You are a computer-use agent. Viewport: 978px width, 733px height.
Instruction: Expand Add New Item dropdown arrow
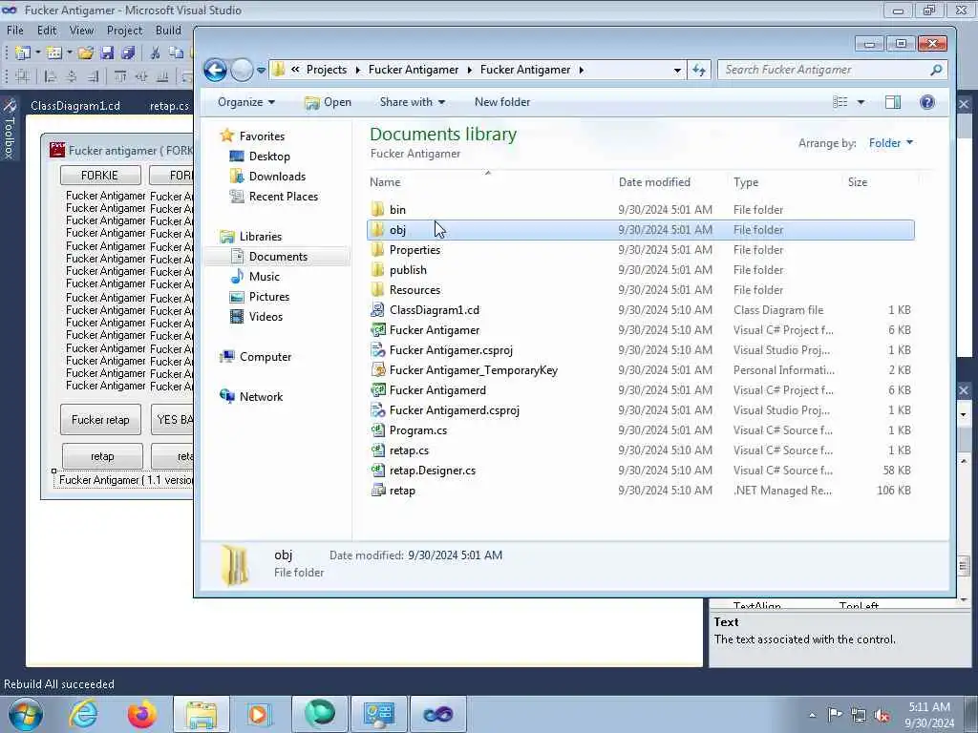coord(69,53)
